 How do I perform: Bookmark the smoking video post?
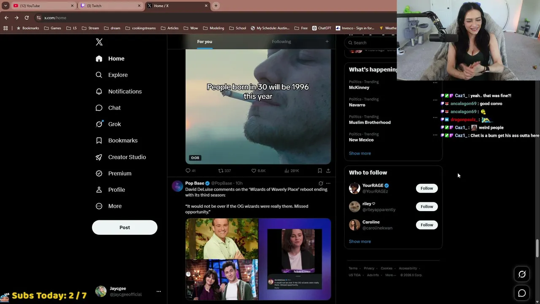tap(320, 171)
